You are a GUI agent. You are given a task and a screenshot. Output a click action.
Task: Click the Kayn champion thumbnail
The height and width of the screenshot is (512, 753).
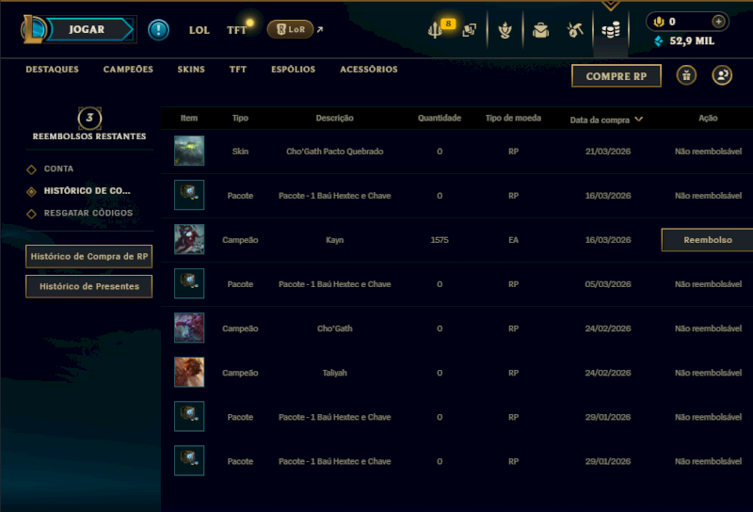pos(189,239)
